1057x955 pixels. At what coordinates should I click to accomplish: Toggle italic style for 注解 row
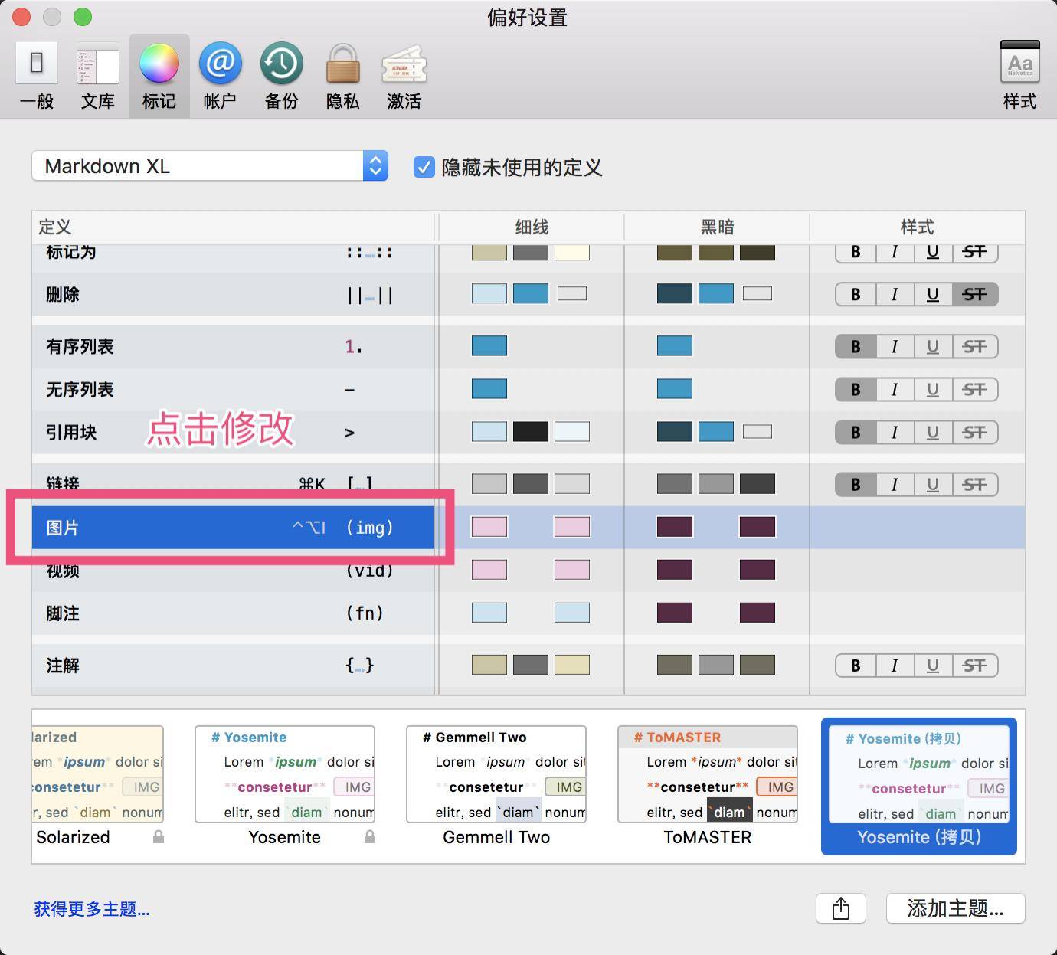coord(894,666)
